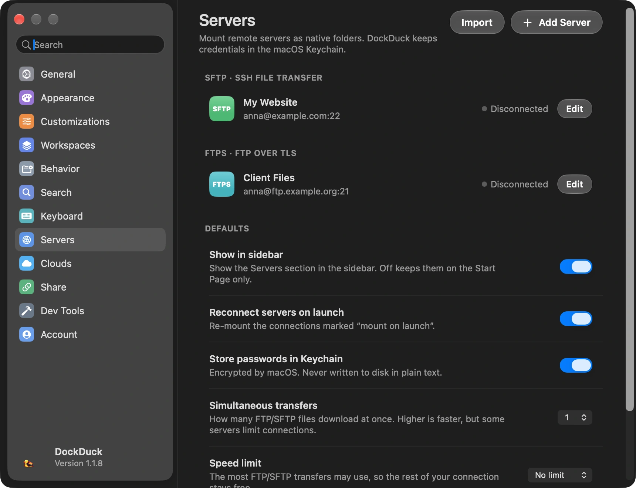Image resolution: width=636 pixels, height=488 pixels.
Task: Edit the My Website server
Action: coord(575,109)
